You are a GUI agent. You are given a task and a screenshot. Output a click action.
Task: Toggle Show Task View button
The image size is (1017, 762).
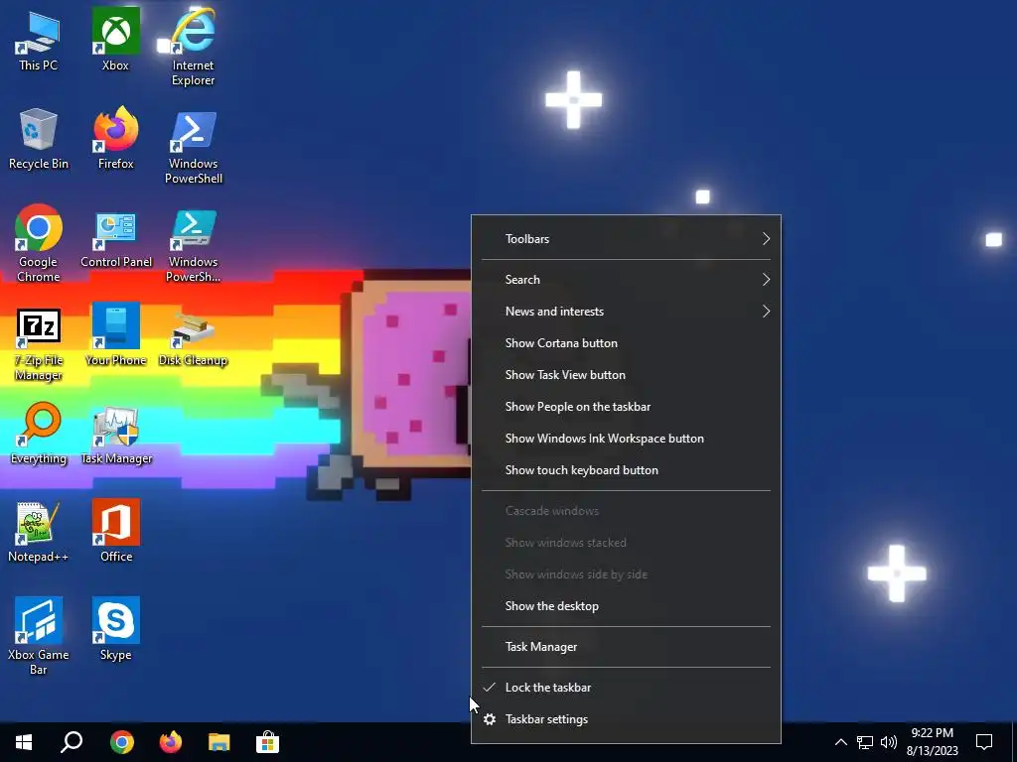point(626,375)
